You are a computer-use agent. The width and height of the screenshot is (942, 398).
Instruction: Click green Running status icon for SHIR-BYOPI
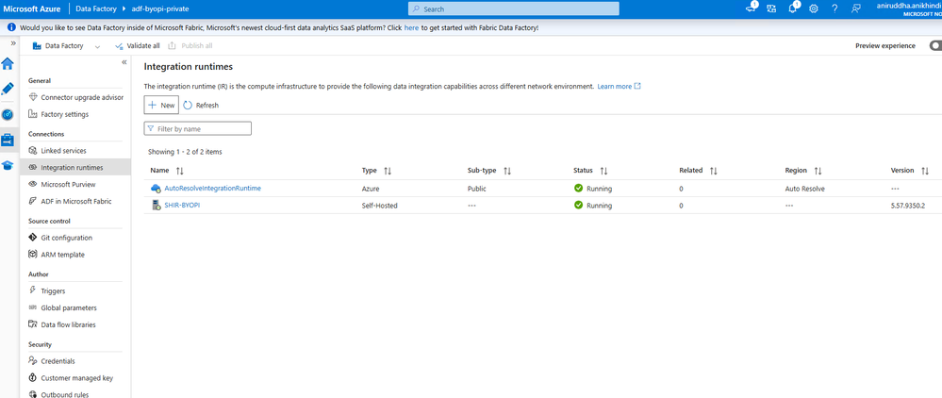click(x=579, y=205)
